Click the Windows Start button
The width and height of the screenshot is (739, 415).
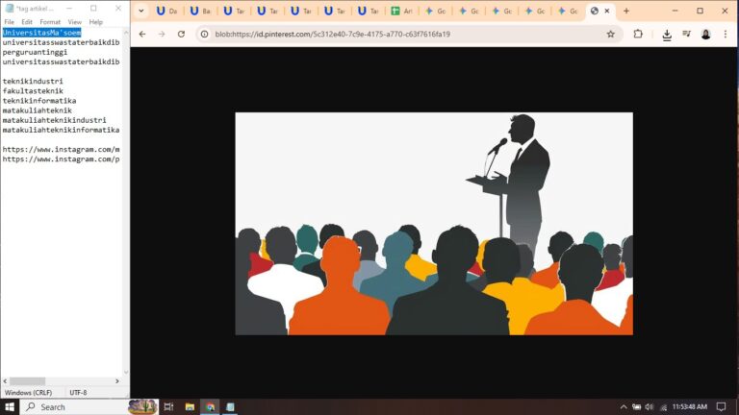tap(10, 407)
